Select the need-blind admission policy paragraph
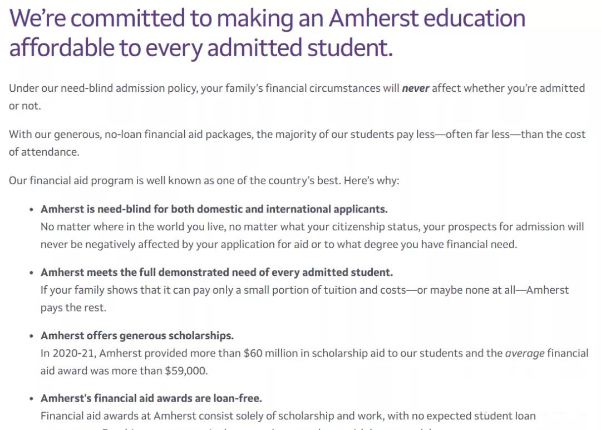This screenshot has width=601, height=430. [297, 97]
